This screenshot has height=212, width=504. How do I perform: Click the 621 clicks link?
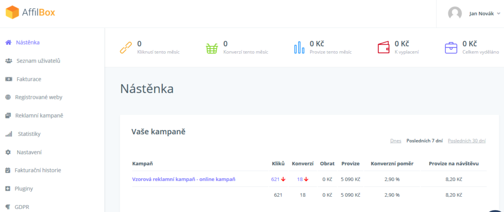[x=275, y=179]
